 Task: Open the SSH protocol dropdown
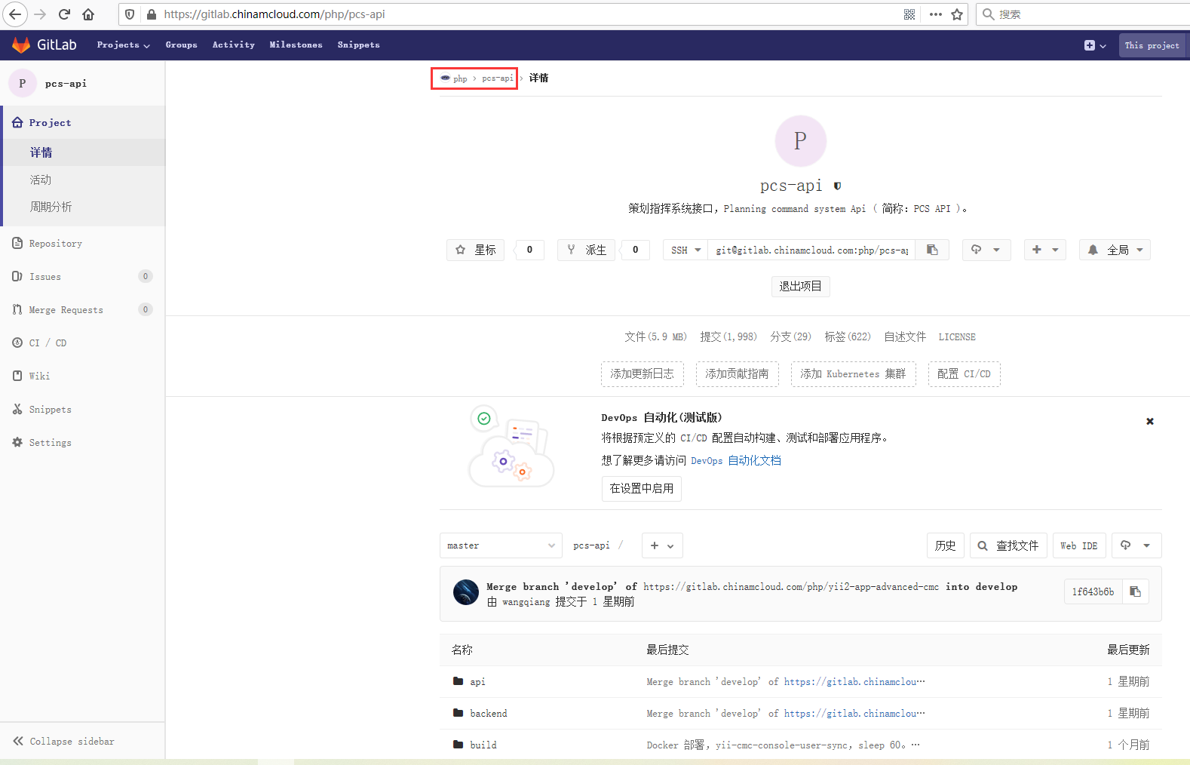coord(685,250)
